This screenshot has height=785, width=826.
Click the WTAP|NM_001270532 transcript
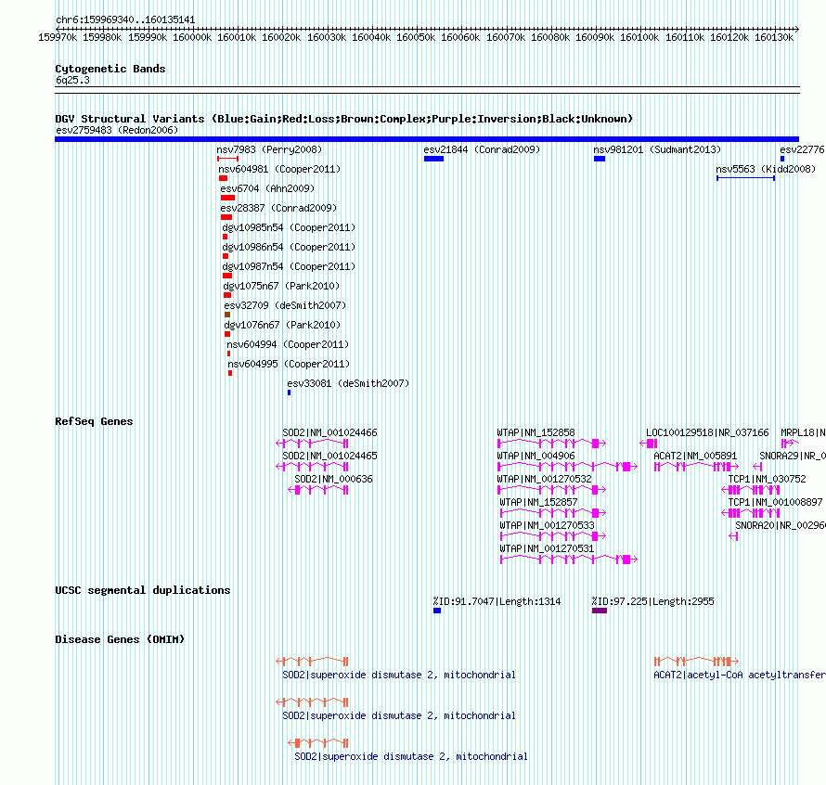[x=551, y=489]
